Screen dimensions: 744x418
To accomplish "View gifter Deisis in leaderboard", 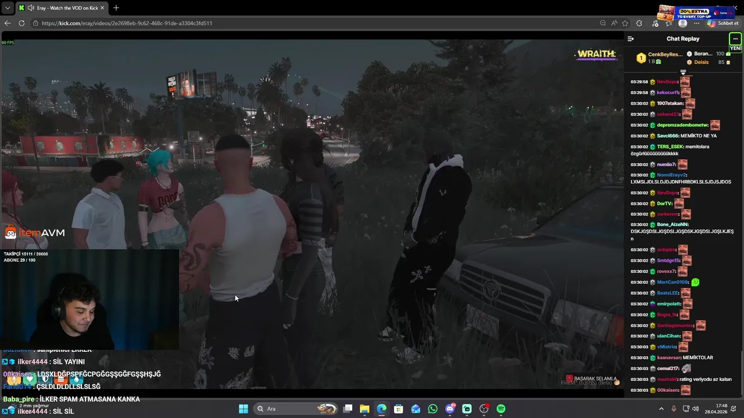I will [x=701, y=62].
